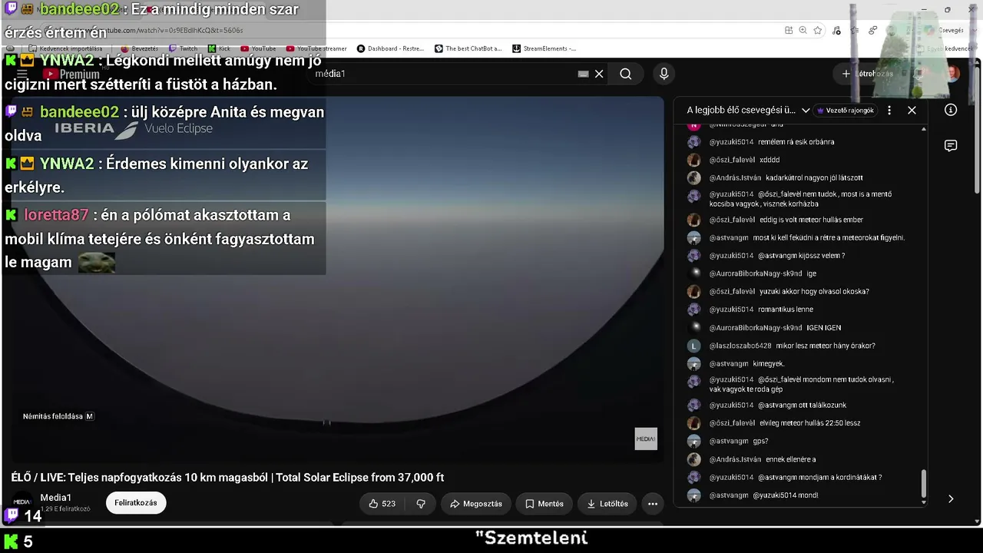
Task: Click the Media1 channel avatar
Action: [22, 502]
